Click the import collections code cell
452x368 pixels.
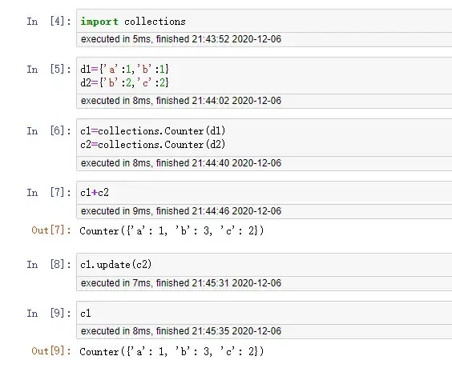tap(264, 22)
